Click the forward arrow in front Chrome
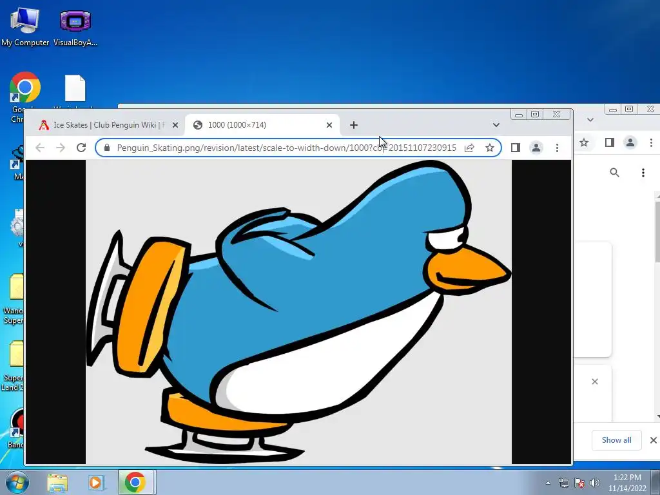Screen dimensions: 660x495 [61, 148]
